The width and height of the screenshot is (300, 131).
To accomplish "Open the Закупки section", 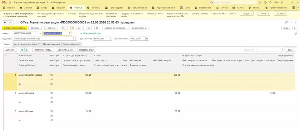I will point(26,8).
